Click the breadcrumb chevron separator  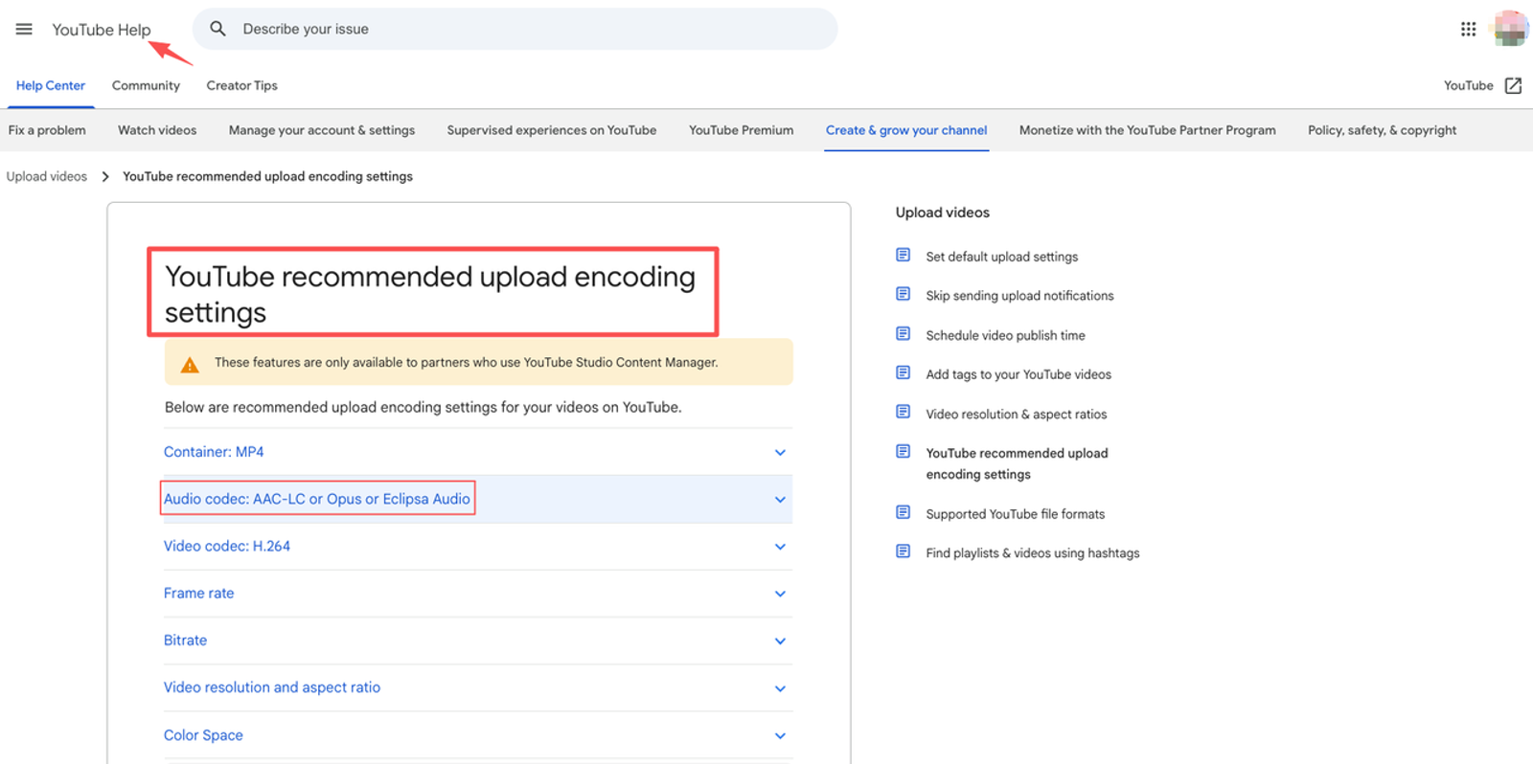[105, 176]
